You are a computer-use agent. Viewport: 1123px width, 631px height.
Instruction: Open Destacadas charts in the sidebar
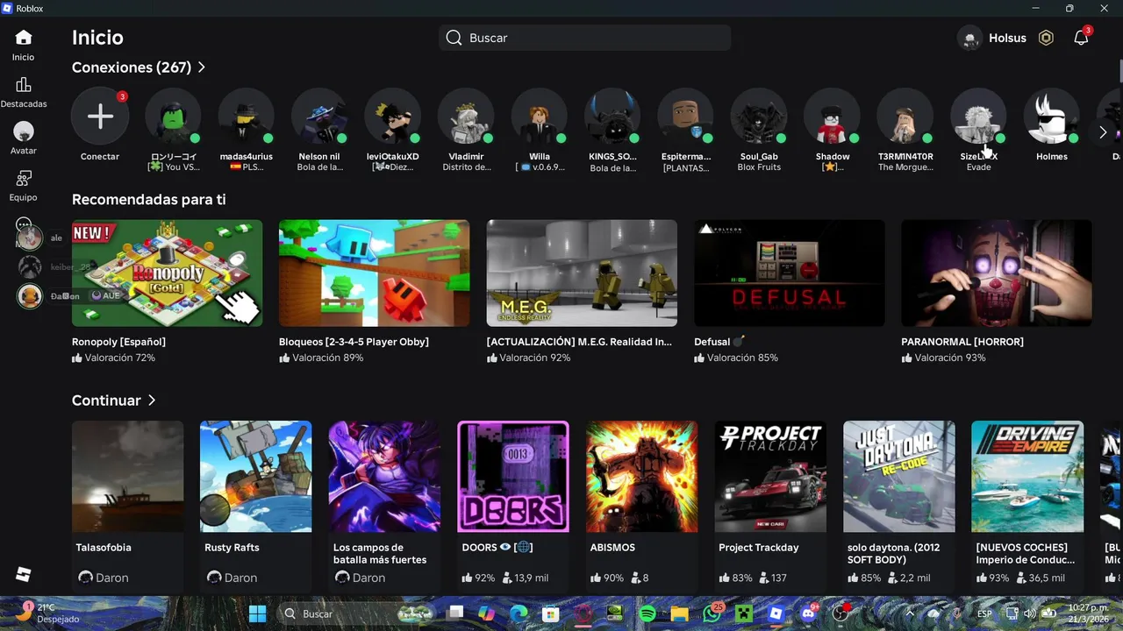24,85
